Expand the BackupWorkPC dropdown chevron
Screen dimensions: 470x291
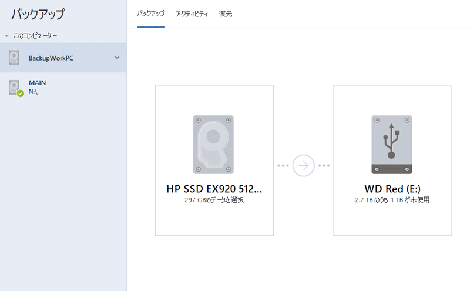pyautogui.click(x=117, y=58)
